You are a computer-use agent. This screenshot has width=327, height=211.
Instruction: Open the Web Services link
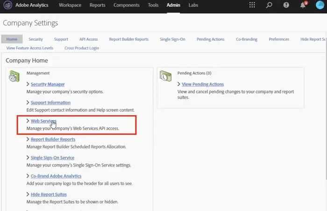click(43, 121)
